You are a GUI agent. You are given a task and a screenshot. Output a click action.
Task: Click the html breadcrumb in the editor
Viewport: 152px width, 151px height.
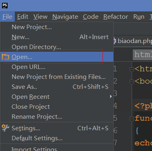[142, 55]
